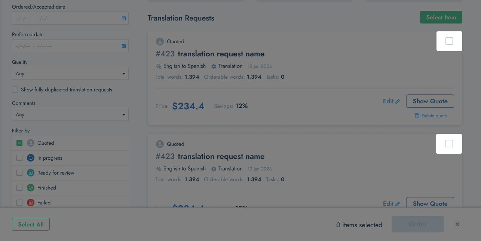This screenshot has height=241, width=481.
Task: Click the Select All button
Action: coord(31,224)
